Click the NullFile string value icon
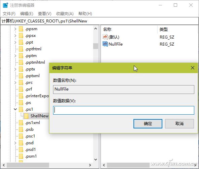 (x=105, y=44)
